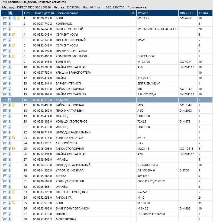This screenshot has width=213, height=222.
Task: Sort by Размер column header
Action: 157,13
